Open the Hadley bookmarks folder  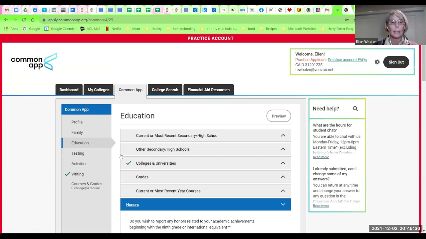tap(153, 29)
